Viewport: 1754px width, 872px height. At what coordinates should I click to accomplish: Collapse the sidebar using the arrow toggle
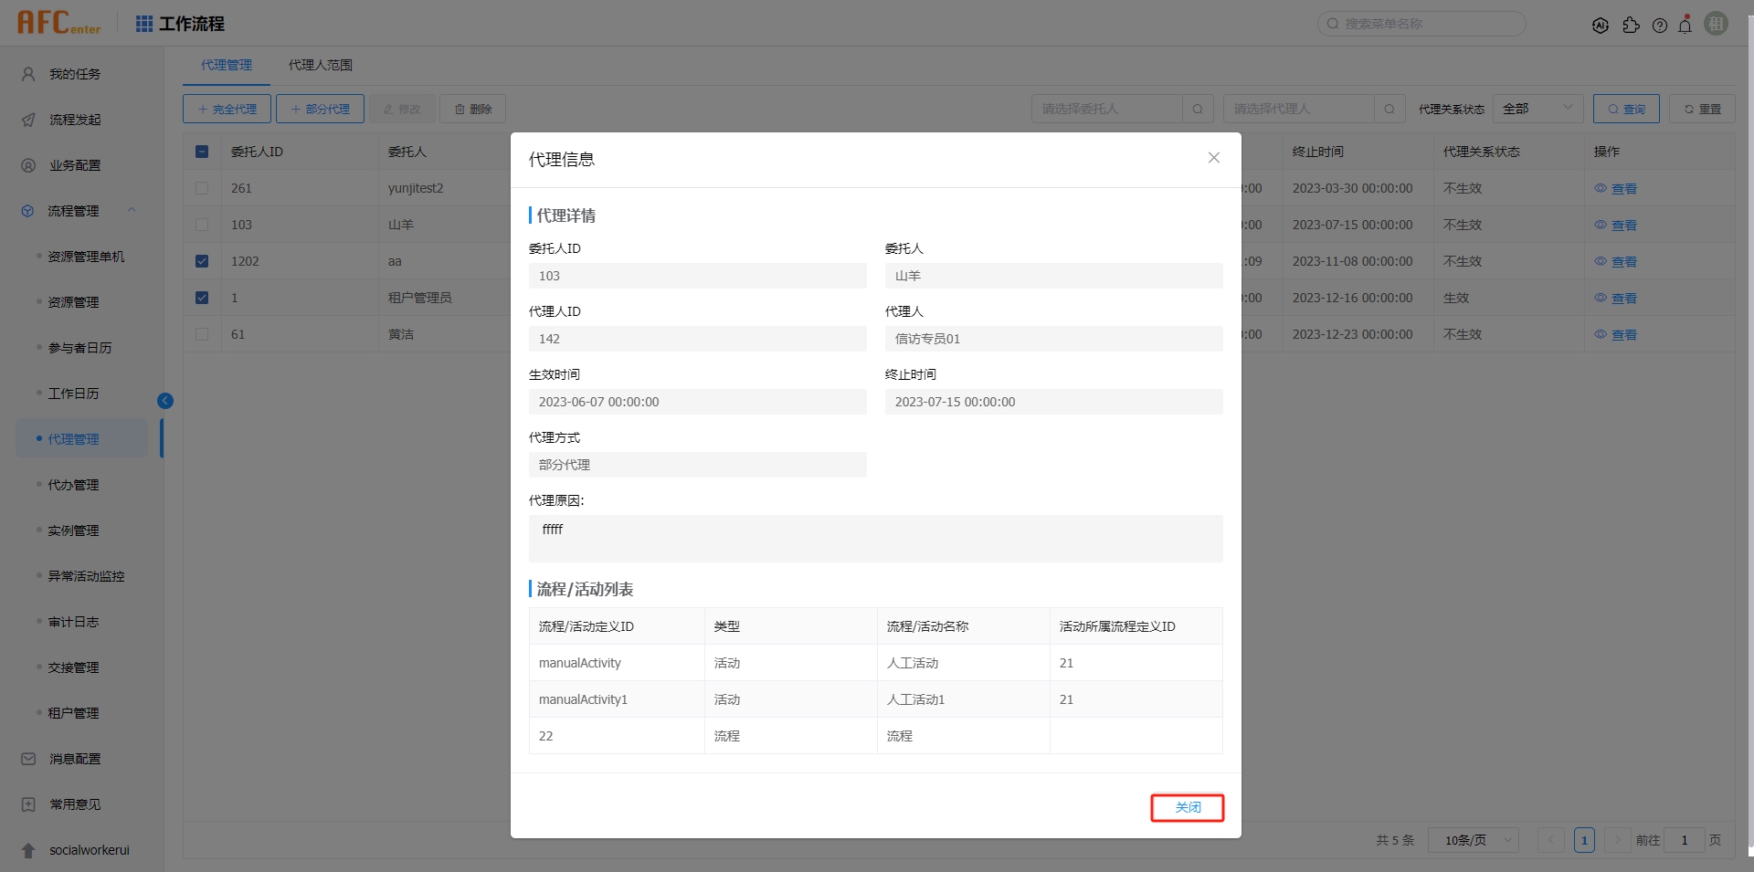(165, 400)
